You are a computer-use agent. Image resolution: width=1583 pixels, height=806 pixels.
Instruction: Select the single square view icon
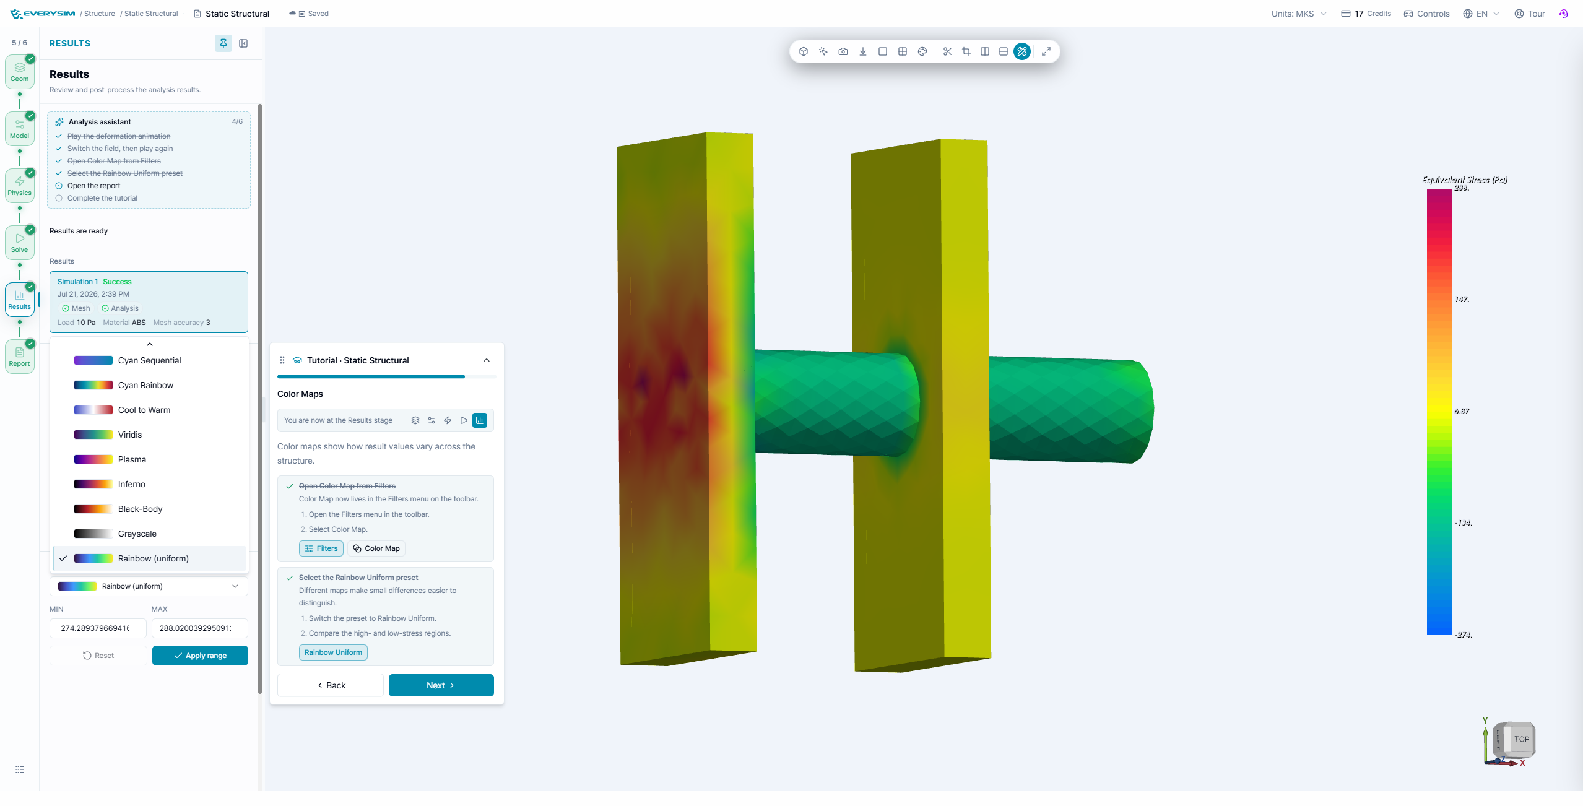[883, 51]
